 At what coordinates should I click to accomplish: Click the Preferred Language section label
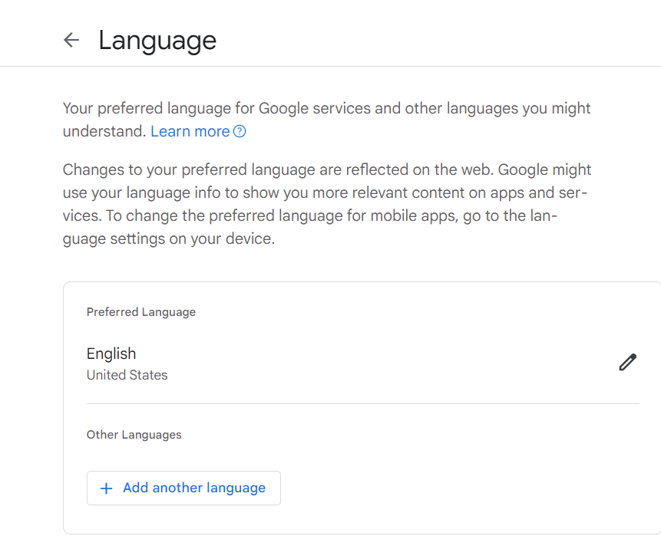pyautogui.click(x=141, y=312)
